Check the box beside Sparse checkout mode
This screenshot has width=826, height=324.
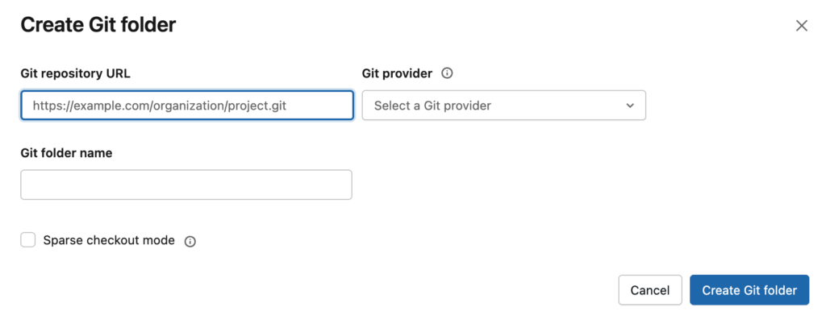(28, 240)
